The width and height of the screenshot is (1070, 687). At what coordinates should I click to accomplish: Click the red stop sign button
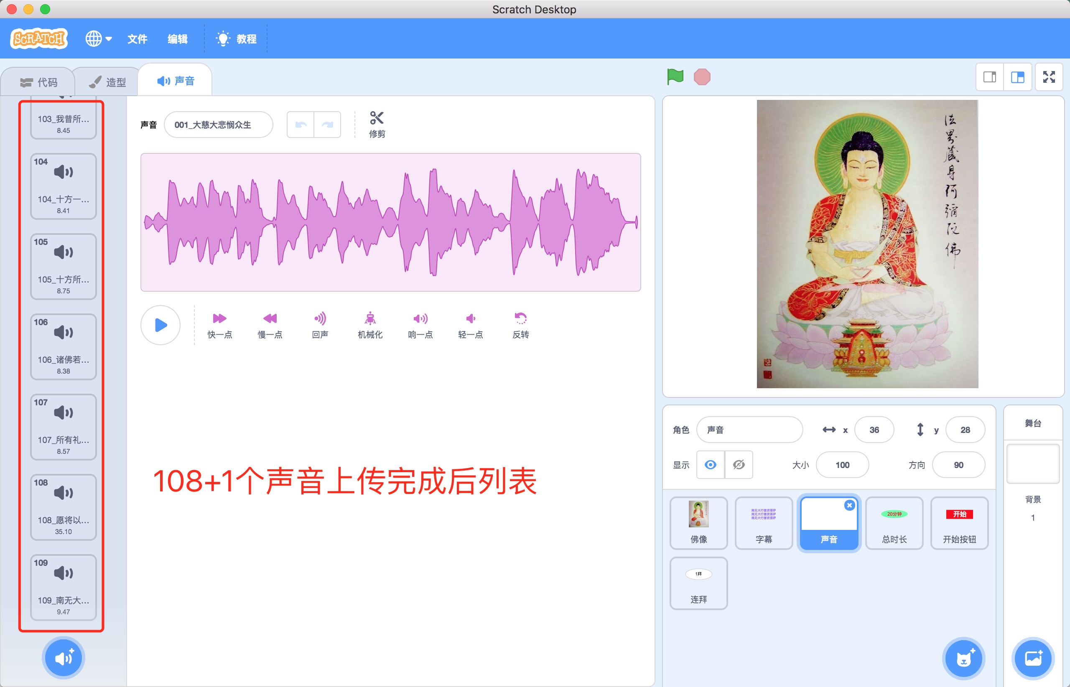pos(702,77)
